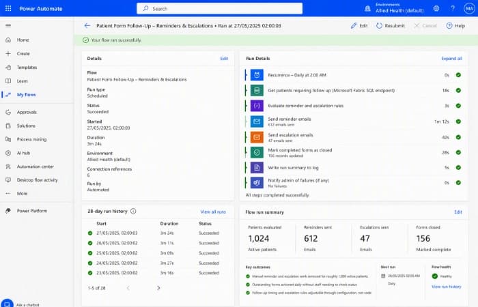Expand the Send escalation emails step
The height and width of the screenshot is (307, 478).
[x=354, y=137]
